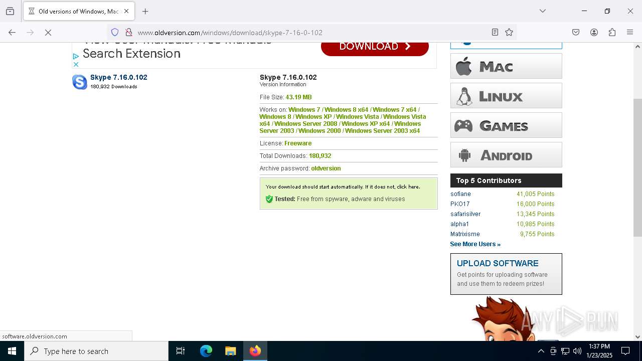Select the Android platform button
The image size is (642, 361).
point(506,155)
